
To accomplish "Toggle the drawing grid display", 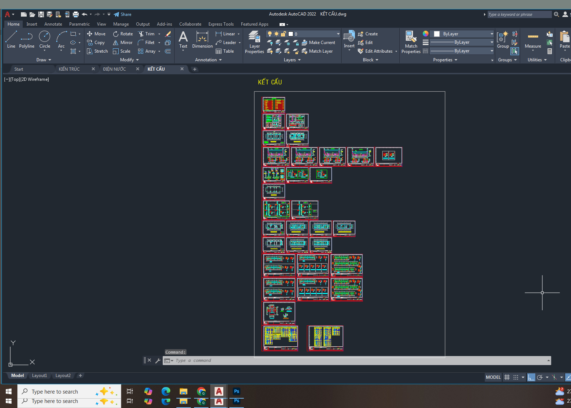I will [507, 377].
